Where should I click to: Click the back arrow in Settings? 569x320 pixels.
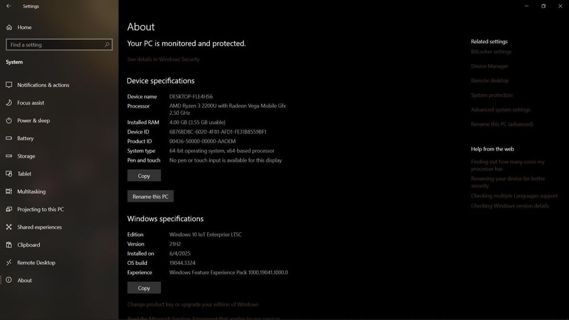9,6
